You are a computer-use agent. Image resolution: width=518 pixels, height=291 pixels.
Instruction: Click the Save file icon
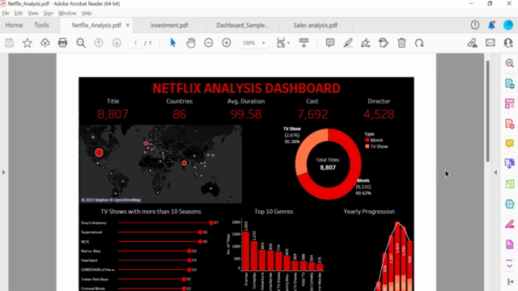pyautogui.click(x=9, y=43)
